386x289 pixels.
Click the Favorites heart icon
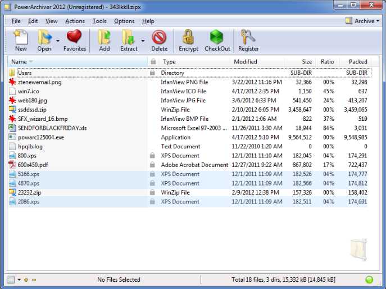click(x=74, y=37)
